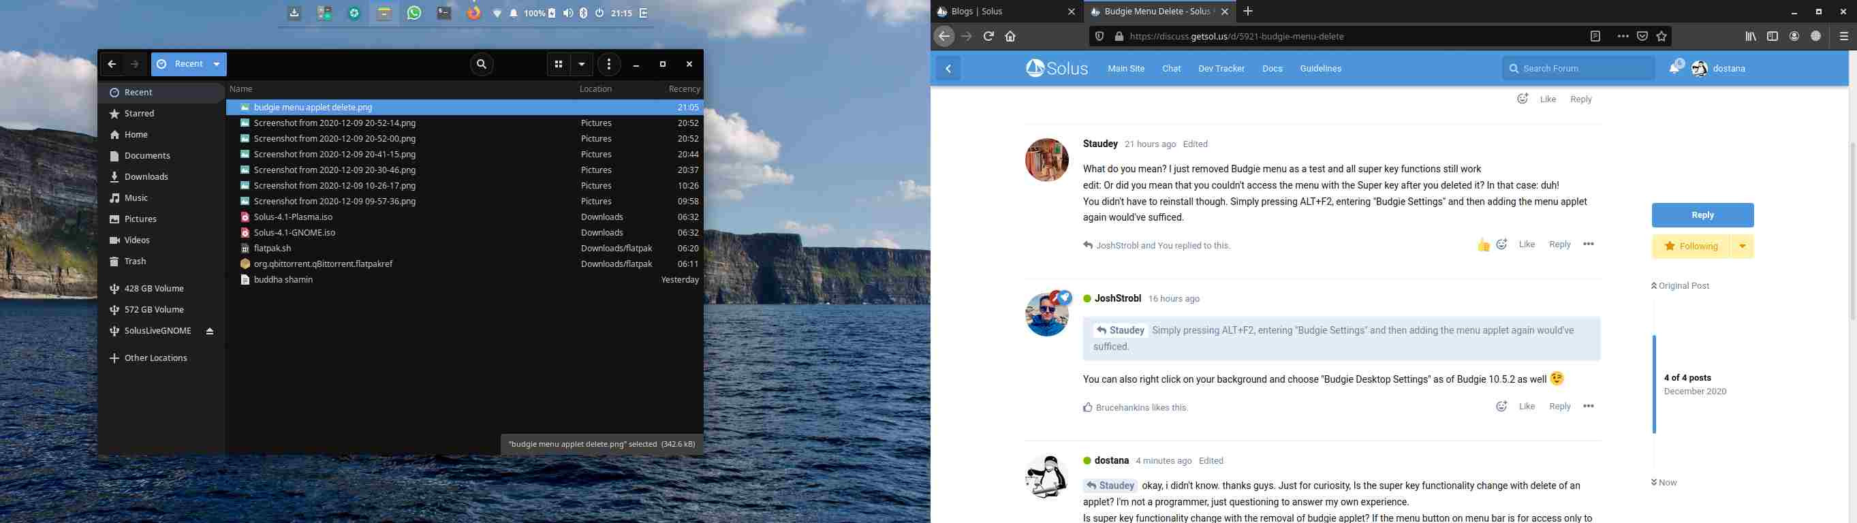Image resolution: width=1857 pixels, height=523 pixels.
Task: Toggle Firefox sidebar view
Action: tap(1773, 37)
